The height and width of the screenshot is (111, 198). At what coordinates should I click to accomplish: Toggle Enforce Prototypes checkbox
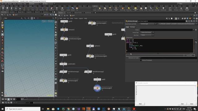click(141, 60)
